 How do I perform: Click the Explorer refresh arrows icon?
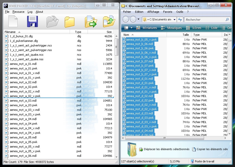[180, 20]
